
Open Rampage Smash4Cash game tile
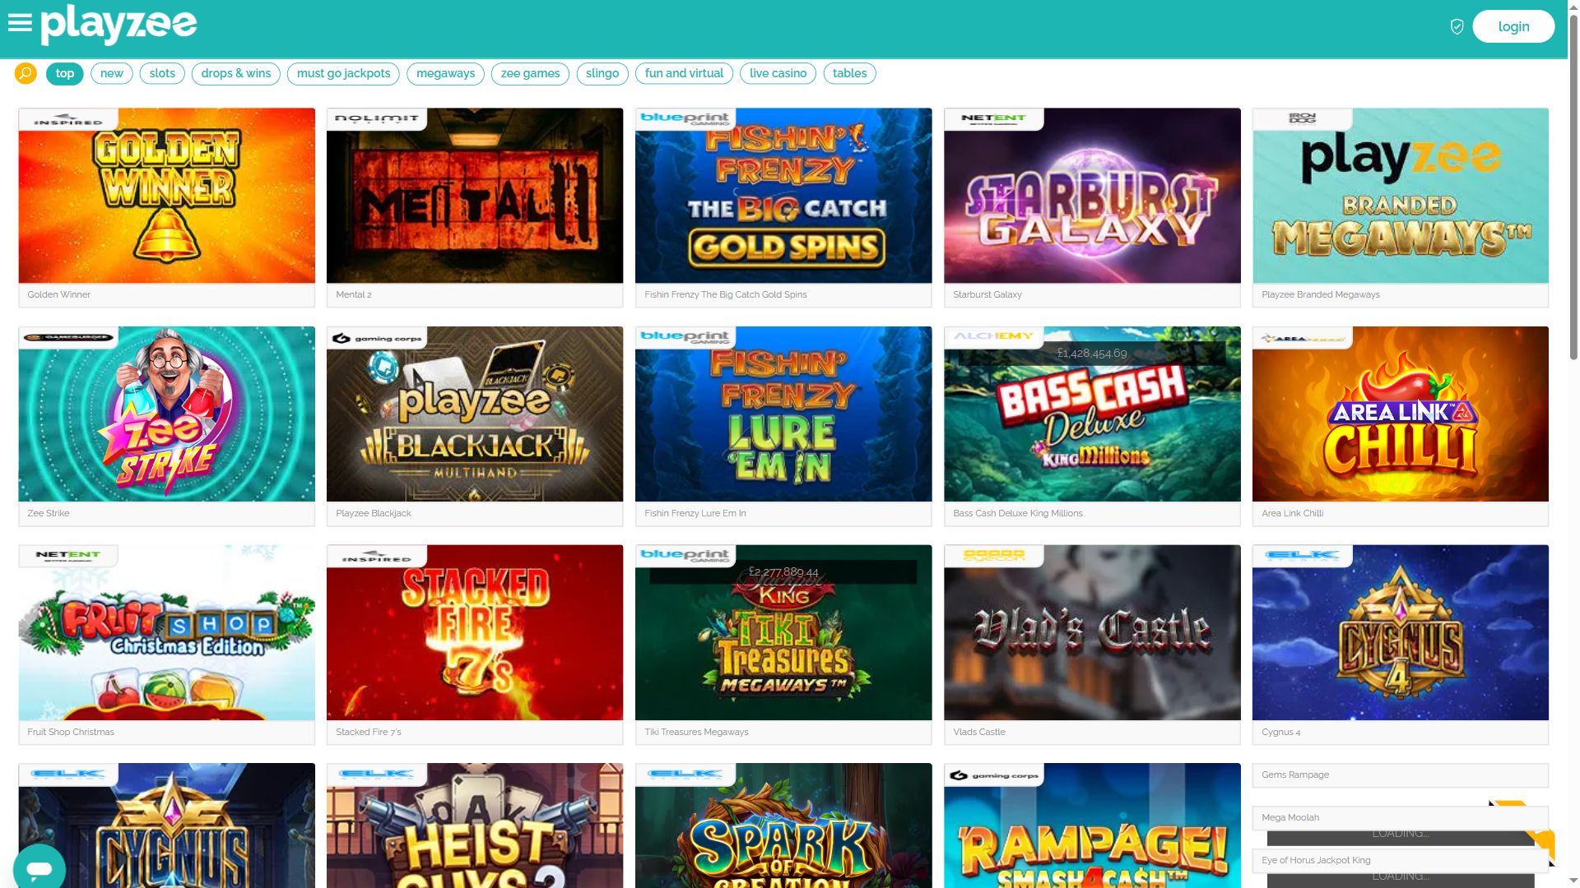(1092, 826)
